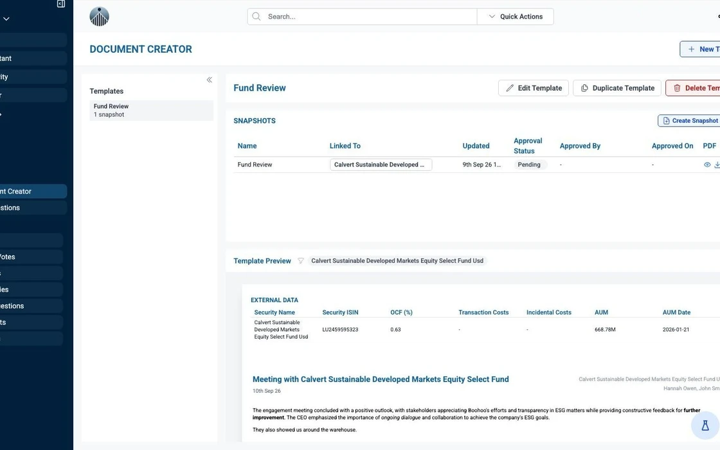Click the red Delete Template button

pyautogui.click(x=693, y=88)
